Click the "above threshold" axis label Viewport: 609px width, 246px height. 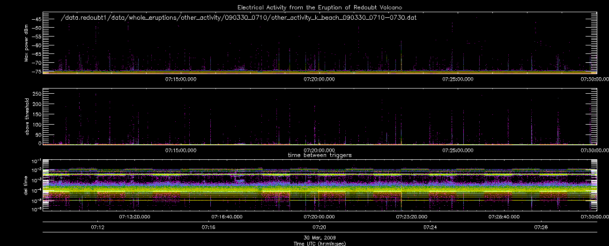(x=27, y=117)
